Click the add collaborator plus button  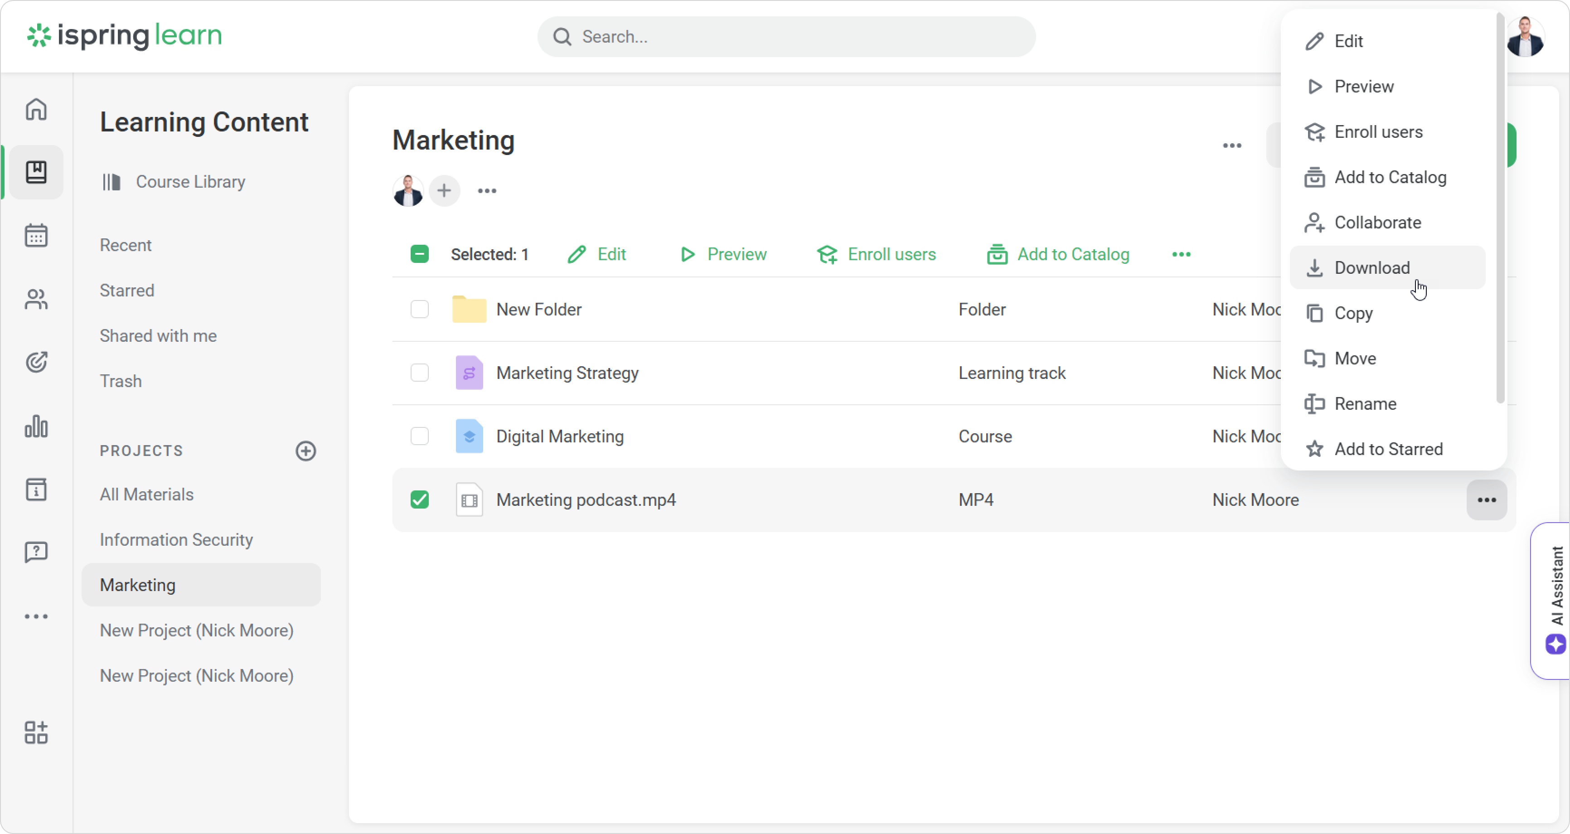[444, 191]
